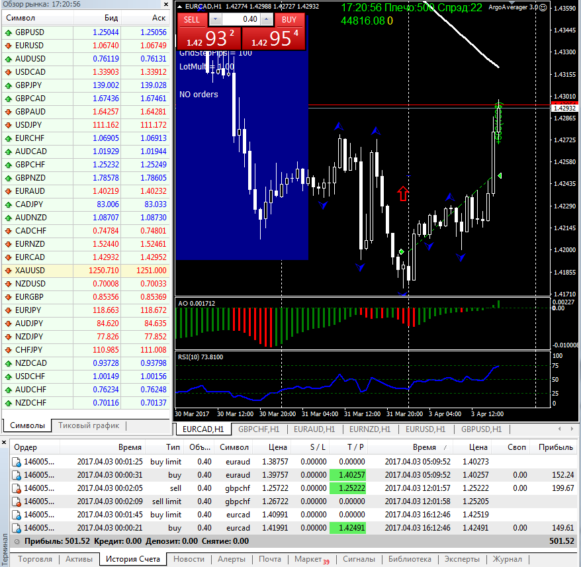The width and height of the screenshot is (581, 567).
Task: Click order icon of euraud buy row
Action: pos(17,475)
